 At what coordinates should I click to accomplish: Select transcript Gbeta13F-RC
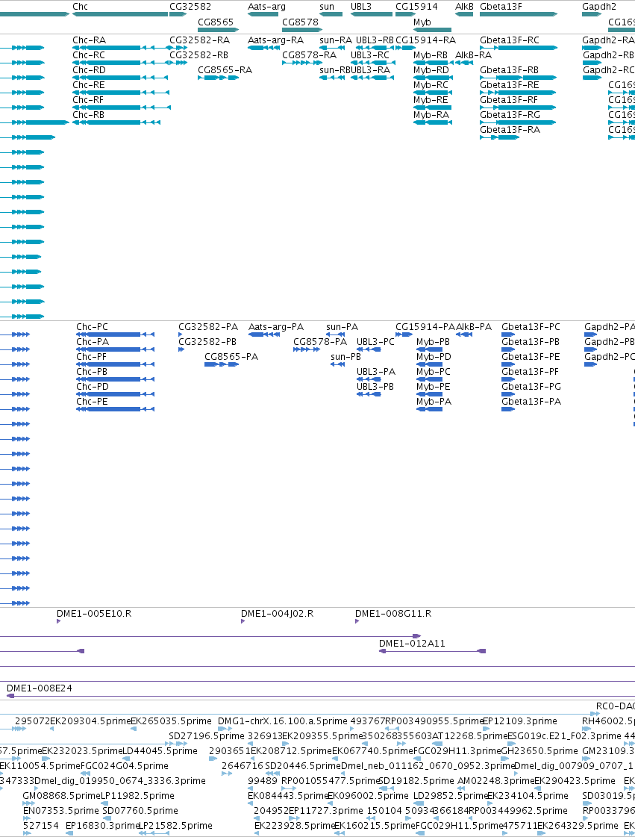pos(510,40)
